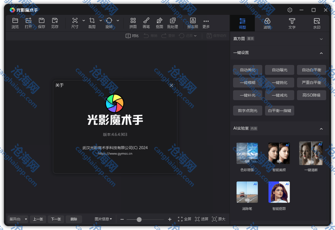Open the ID Photo (报名照) tool
The width and height of the screenshot is (335, 230).
click(x=193, y=21)
